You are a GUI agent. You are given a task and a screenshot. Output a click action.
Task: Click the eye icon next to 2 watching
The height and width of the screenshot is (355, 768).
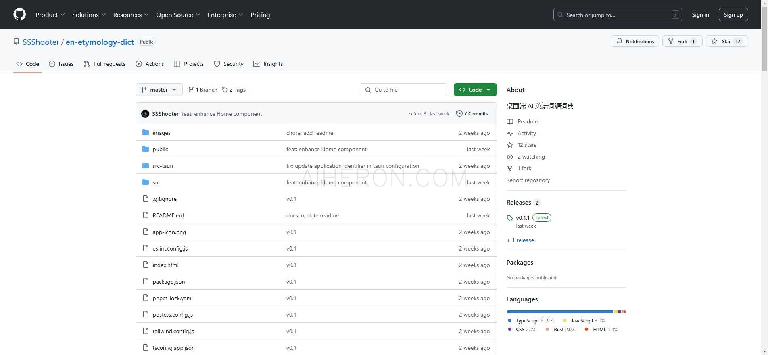(510, 157)
